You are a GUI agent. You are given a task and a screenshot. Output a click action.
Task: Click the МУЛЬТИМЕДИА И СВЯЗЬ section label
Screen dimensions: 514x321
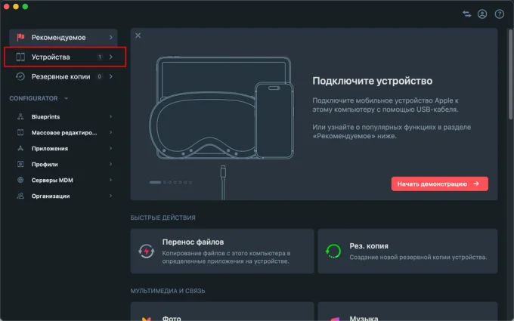pyautogui.click(x=168, y=291)
